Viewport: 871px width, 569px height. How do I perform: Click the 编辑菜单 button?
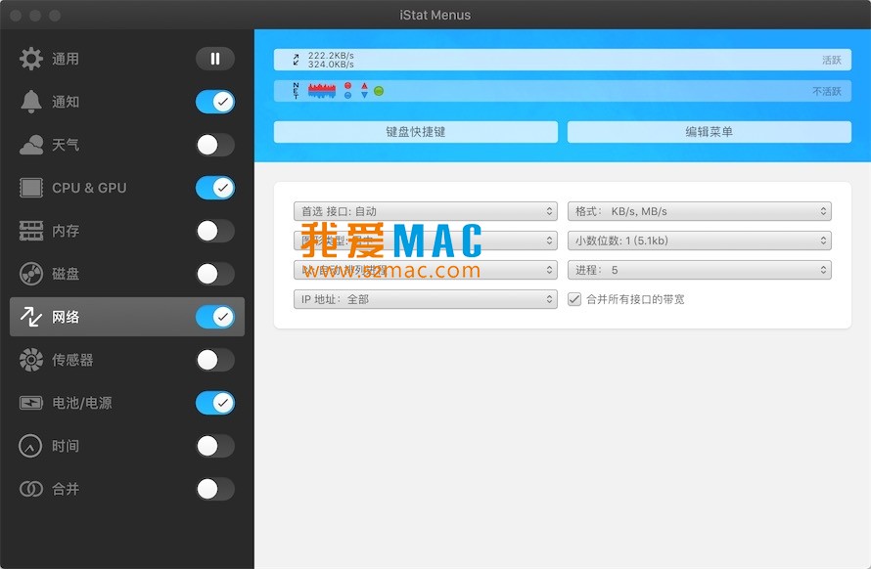[x=710, y=132]
